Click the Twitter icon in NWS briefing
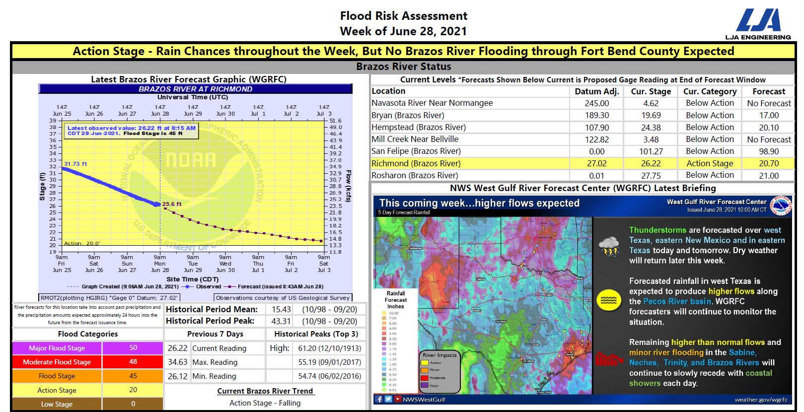Screen dimensions: 804x412 pos(388,399)
